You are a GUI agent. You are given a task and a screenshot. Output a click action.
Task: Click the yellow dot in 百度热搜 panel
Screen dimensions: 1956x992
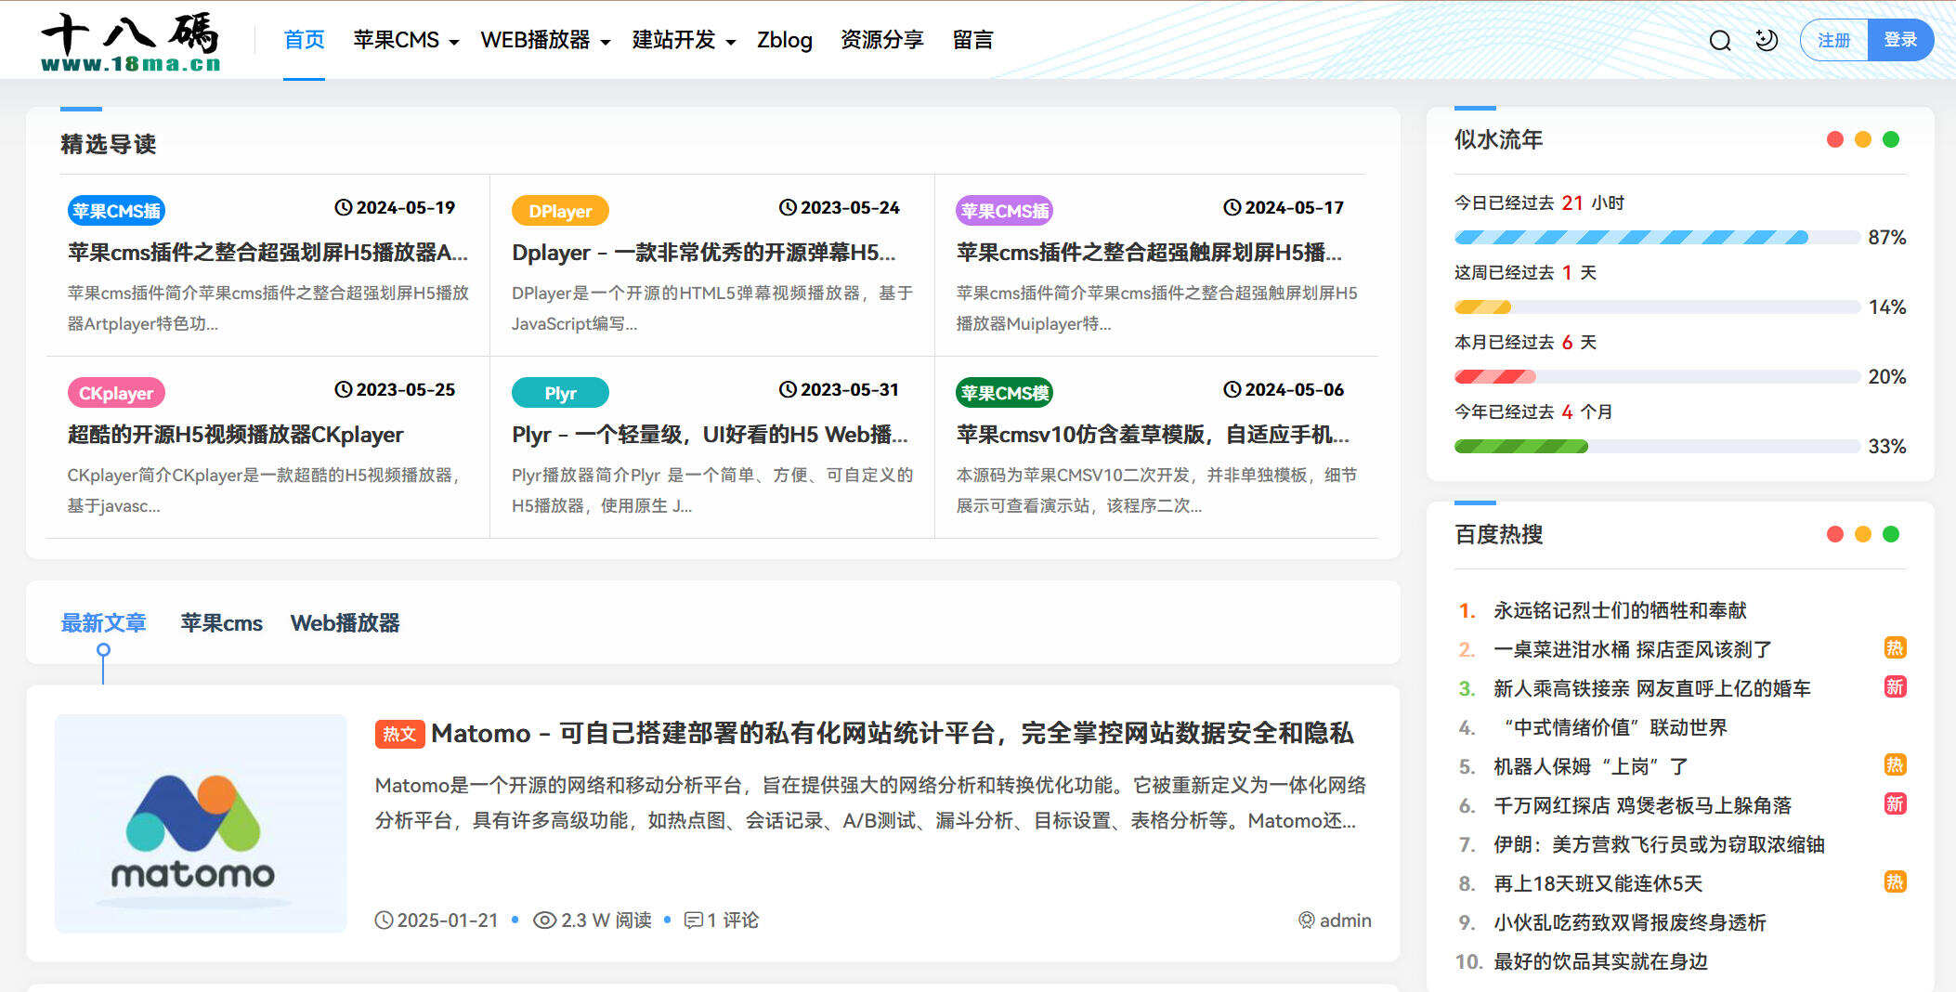[x=1862, y=534]
